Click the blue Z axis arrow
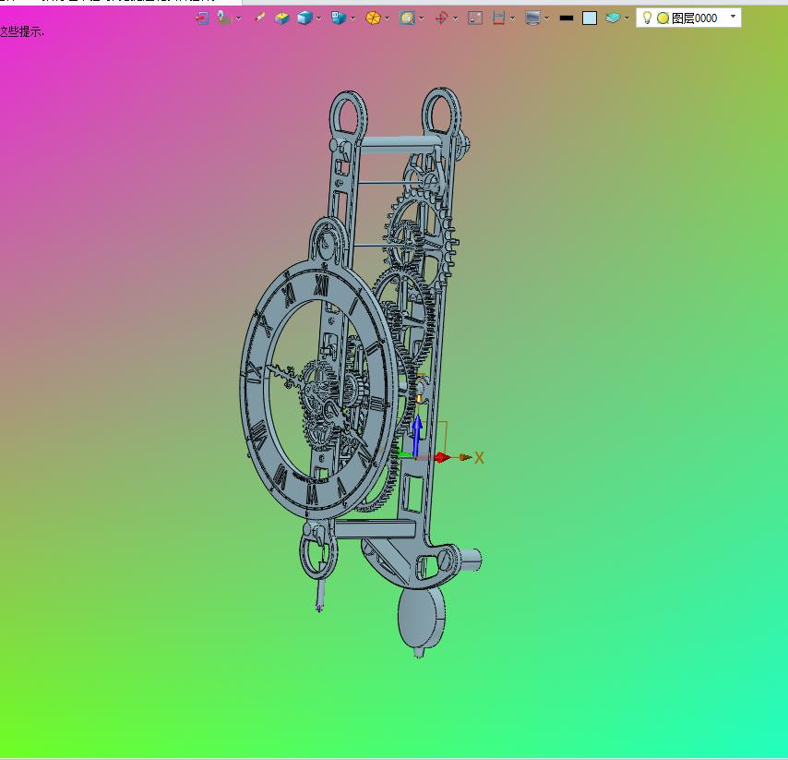The image size is (788, 760). (x=417, y=435)
